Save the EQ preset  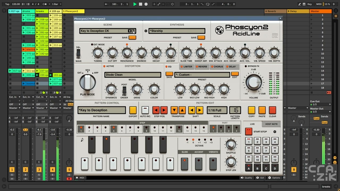pos(169,74)
